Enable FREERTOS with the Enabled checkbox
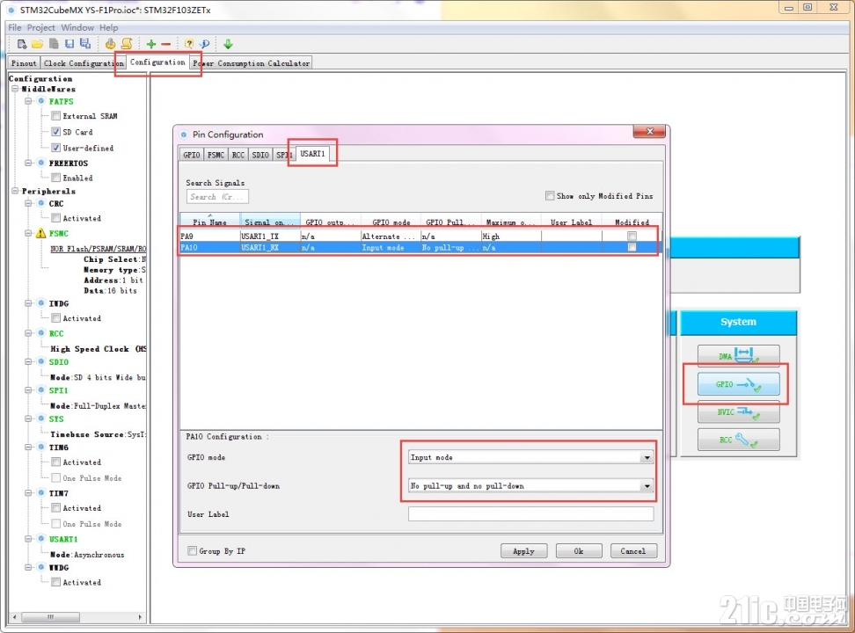Image resolution: width=855 pixels, height=633 pixels. click(55, 178)
